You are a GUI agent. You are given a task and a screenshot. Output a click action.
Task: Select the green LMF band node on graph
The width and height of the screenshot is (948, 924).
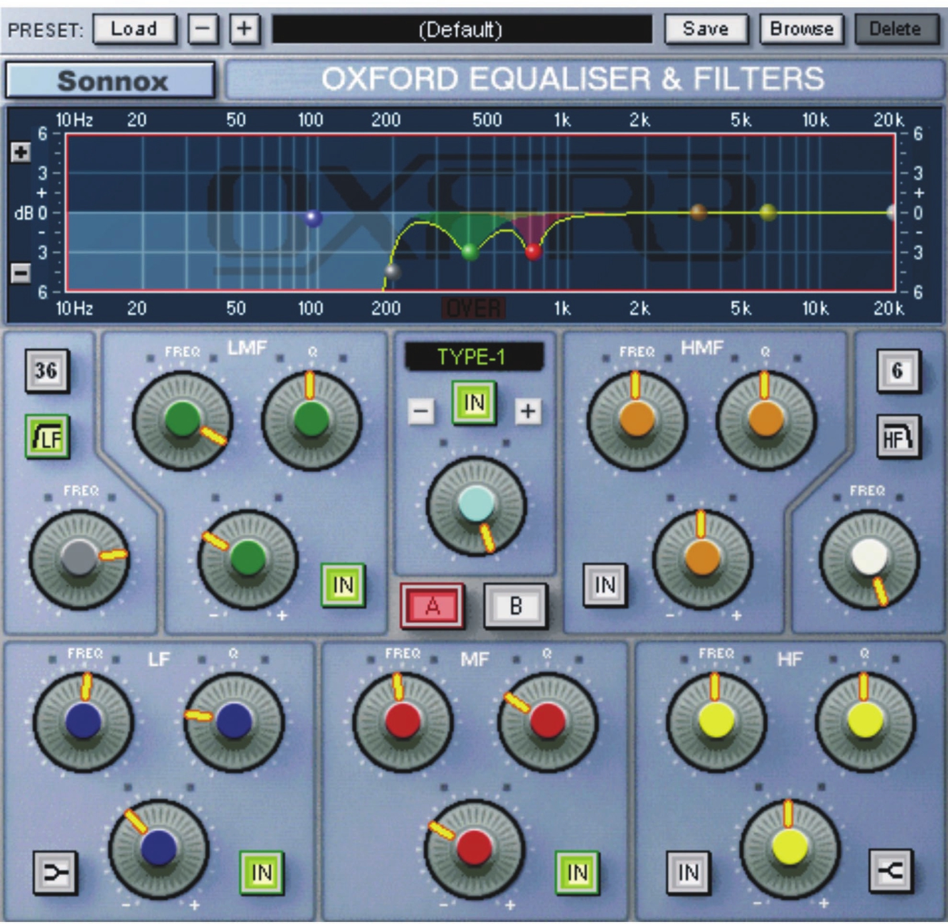[471, 252]
